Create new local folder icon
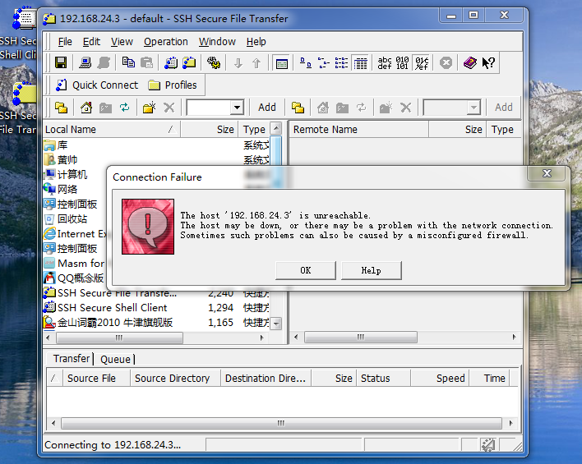 tap(150, 108)
